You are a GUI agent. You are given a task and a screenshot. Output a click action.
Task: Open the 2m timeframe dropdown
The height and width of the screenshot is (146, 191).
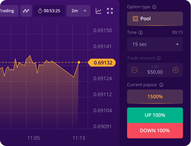pyautogui.click(x=78, y=11)
